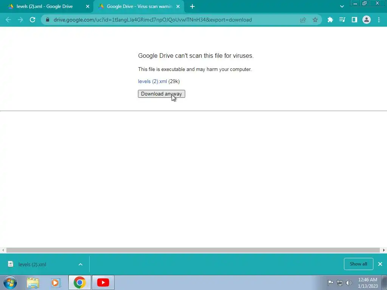
Task: Open the media control icon
Action: click(x=342, y=20)
